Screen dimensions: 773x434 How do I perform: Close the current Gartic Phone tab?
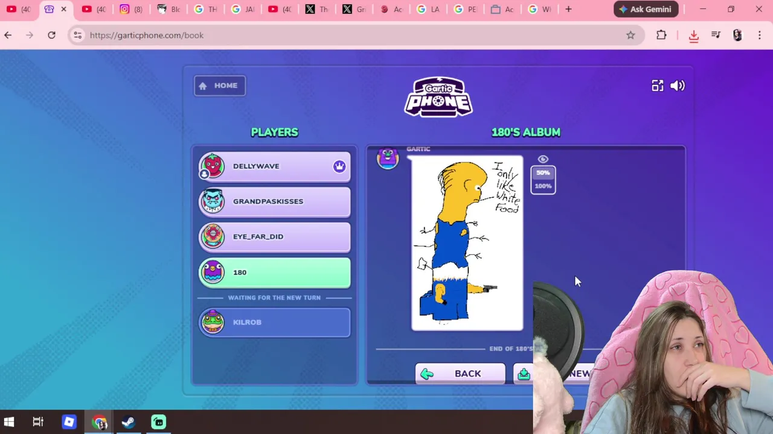click(63, 9)
